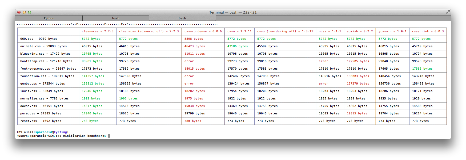Switch to the first bash tab

coord(116,18)
